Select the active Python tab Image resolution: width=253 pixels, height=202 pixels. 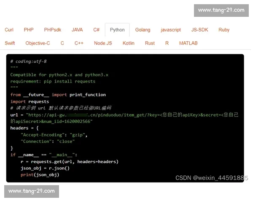(x=117, y=30)
